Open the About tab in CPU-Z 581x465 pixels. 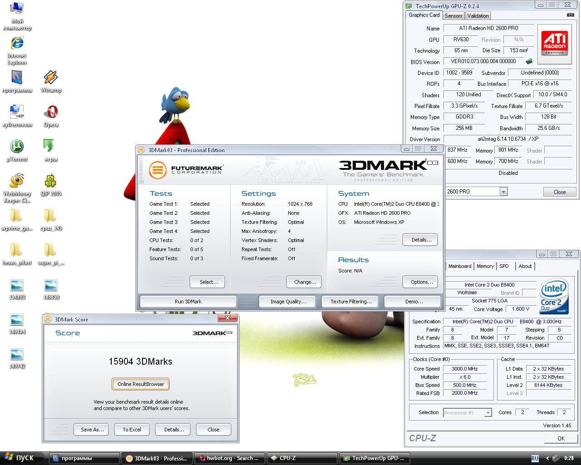pos(525,266)
